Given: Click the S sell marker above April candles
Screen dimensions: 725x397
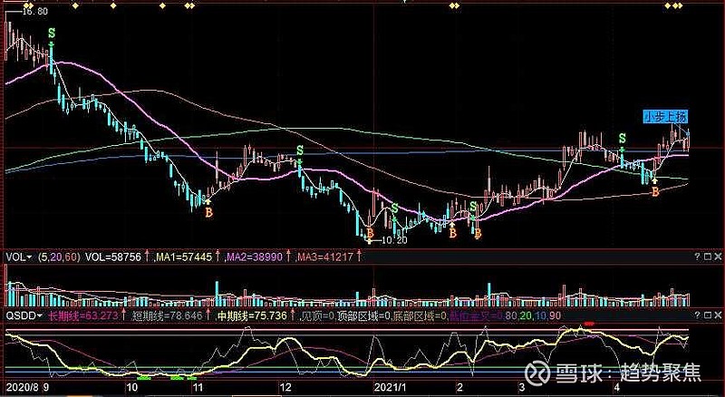Looking at the screenshot, I should pos(623,138).
